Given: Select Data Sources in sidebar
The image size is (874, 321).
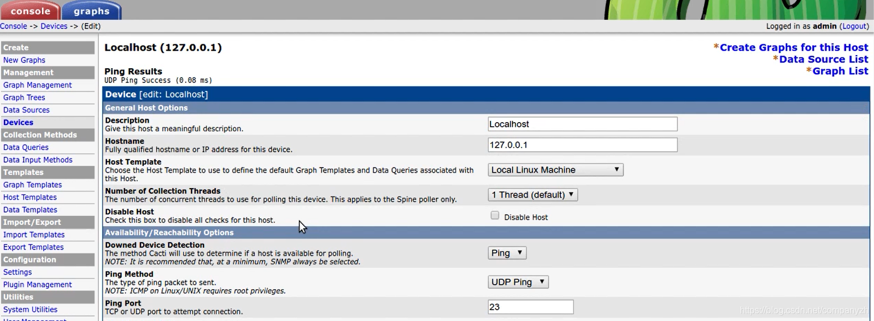Looking at the screenshot, I should (26, 110).
